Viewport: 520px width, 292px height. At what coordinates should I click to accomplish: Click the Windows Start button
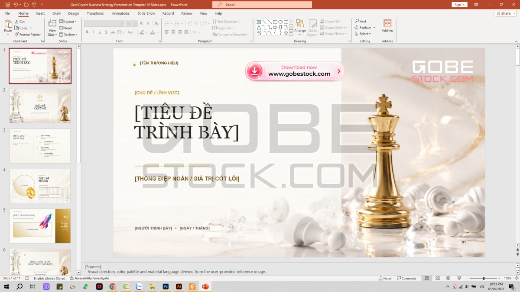click(x=6, y=286)
